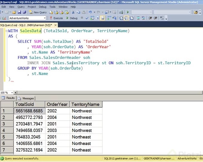Image resolution: width=203 pixels, height=162 pixels.
Task: Toggle Include Client Statistics
Action: (114, 18)
